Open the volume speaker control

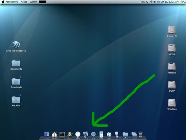click(155, 2)
